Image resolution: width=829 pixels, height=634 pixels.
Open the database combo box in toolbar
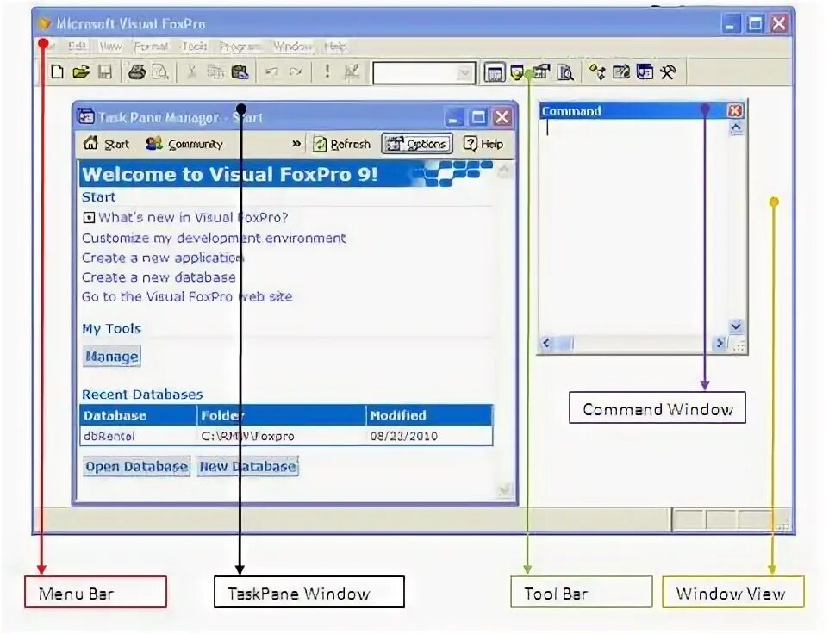[x=423, y=73]
